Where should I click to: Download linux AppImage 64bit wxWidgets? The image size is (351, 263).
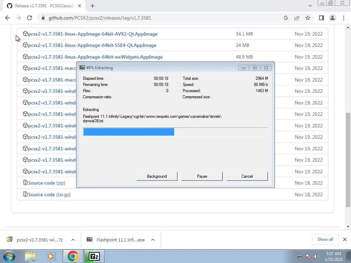click(95, 57)
